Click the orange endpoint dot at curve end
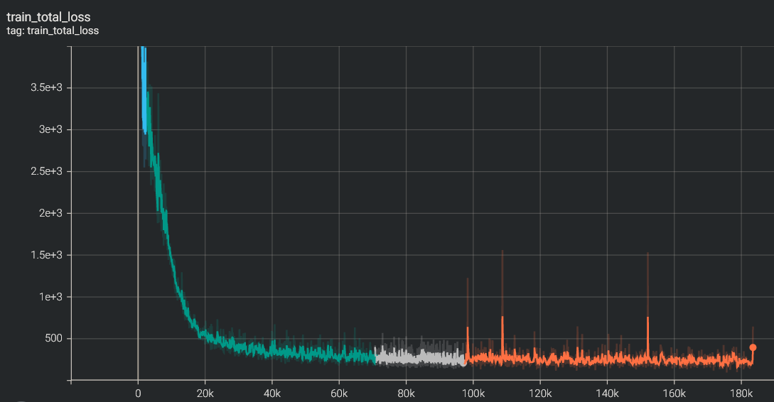 pos(753,347)
